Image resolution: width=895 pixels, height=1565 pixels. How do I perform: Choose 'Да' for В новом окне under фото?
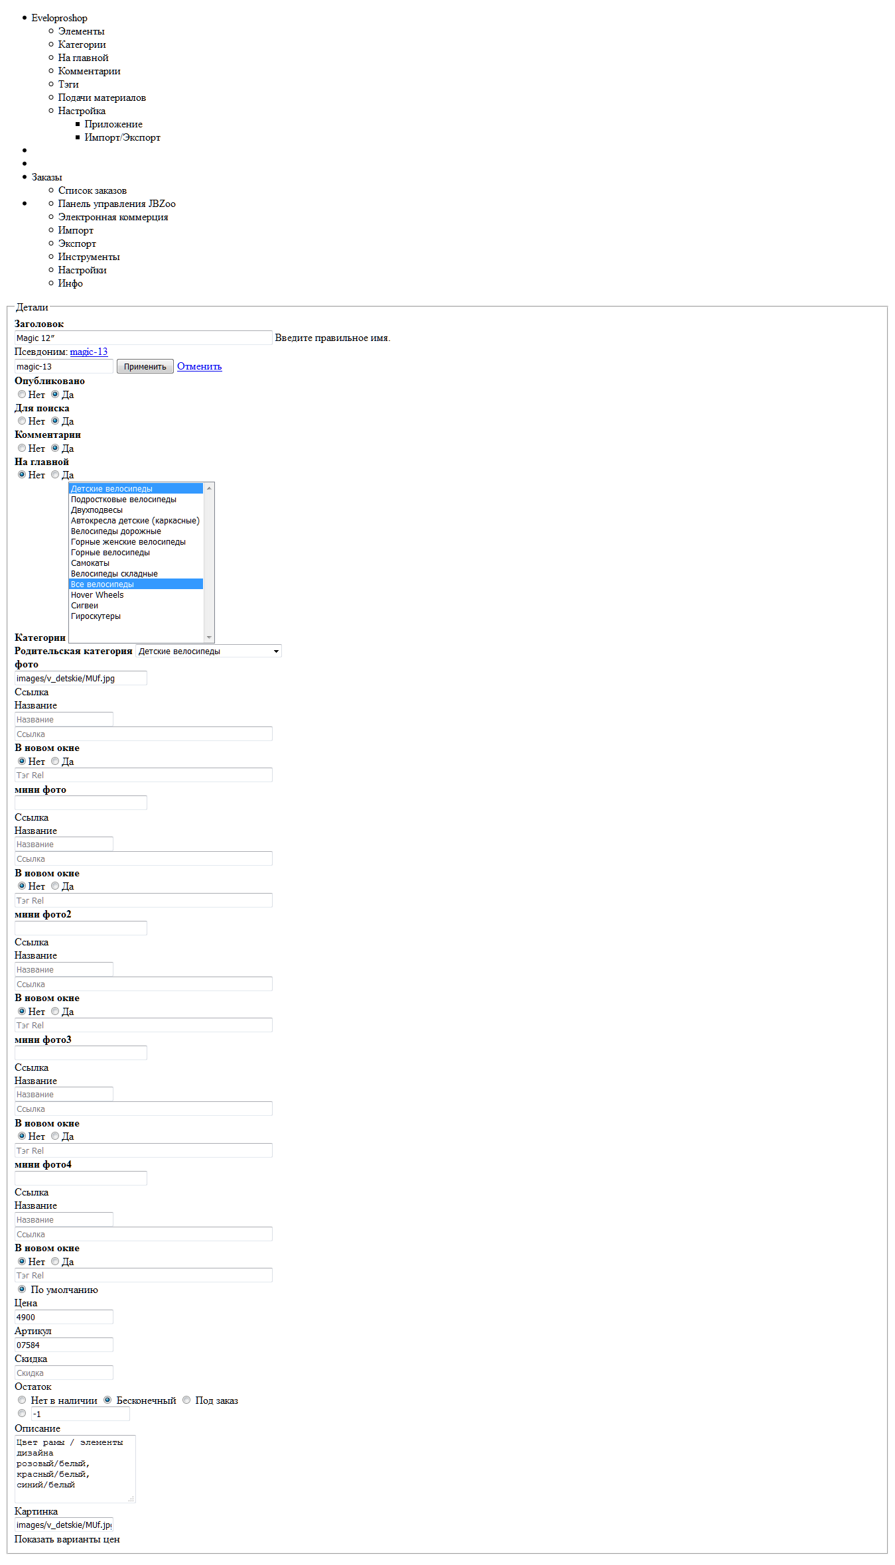tap(55, 761)
